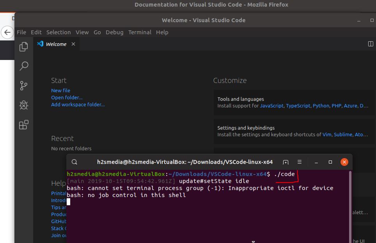This screenshot has width=376, height=243.
Task: Click the Vim keybindings link
Action: 327,135
